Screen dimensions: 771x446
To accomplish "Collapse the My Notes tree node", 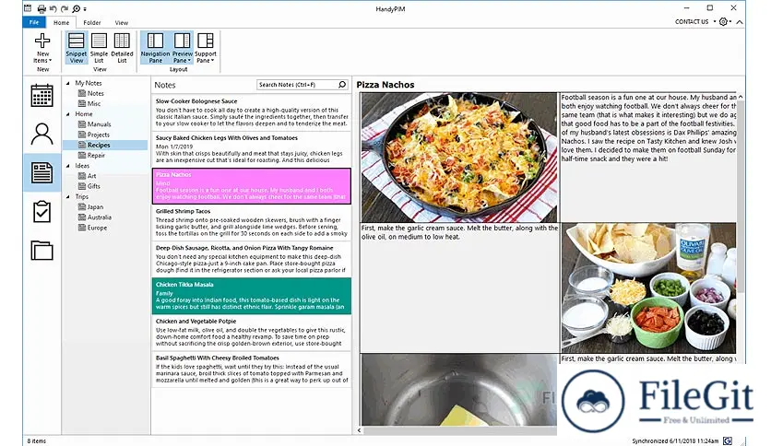I will [x=68, y=83].
